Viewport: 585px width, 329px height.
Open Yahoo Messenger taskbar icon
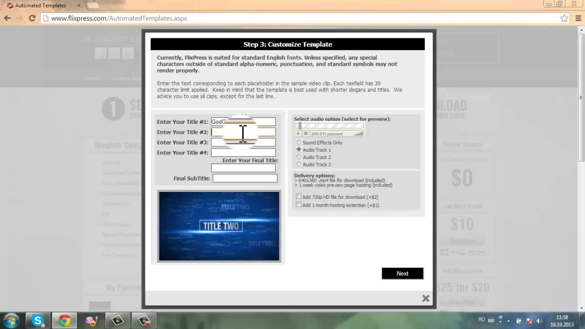click(x=91, y=320)
